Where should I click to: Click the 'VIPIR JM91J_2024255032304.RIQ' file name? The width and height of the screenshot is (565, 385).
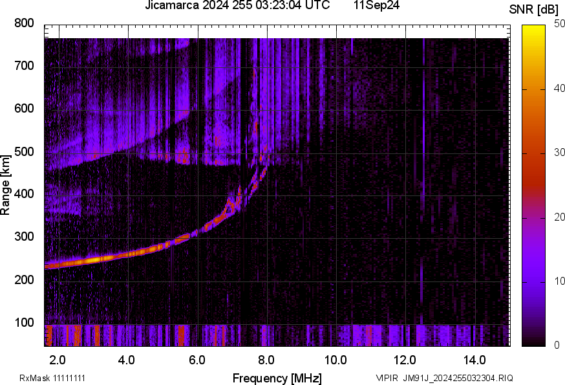coord(444,378)
